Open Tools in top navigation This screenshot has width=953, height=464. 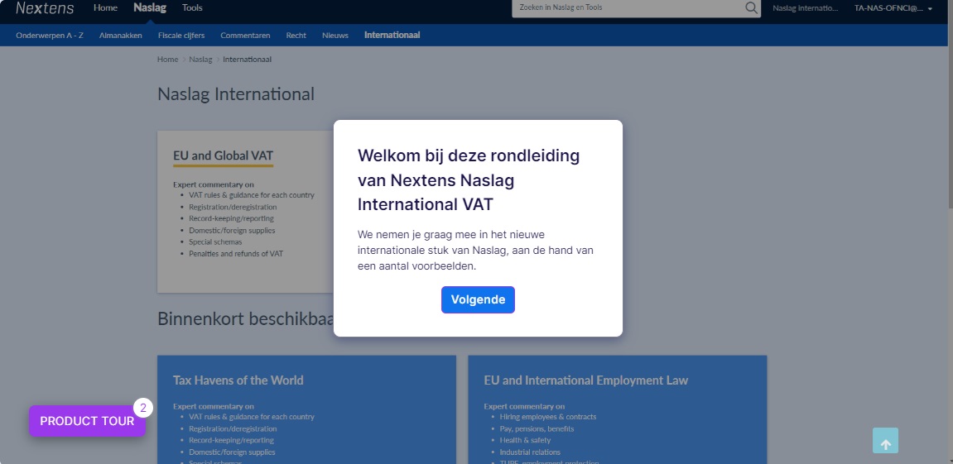192,8
